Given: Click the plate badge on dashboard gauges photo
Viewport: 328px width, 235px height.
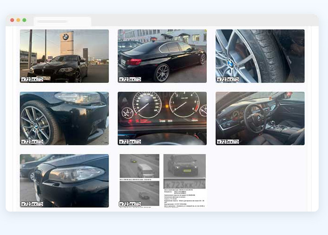Looking at the screenshot, I should (130, 141).
